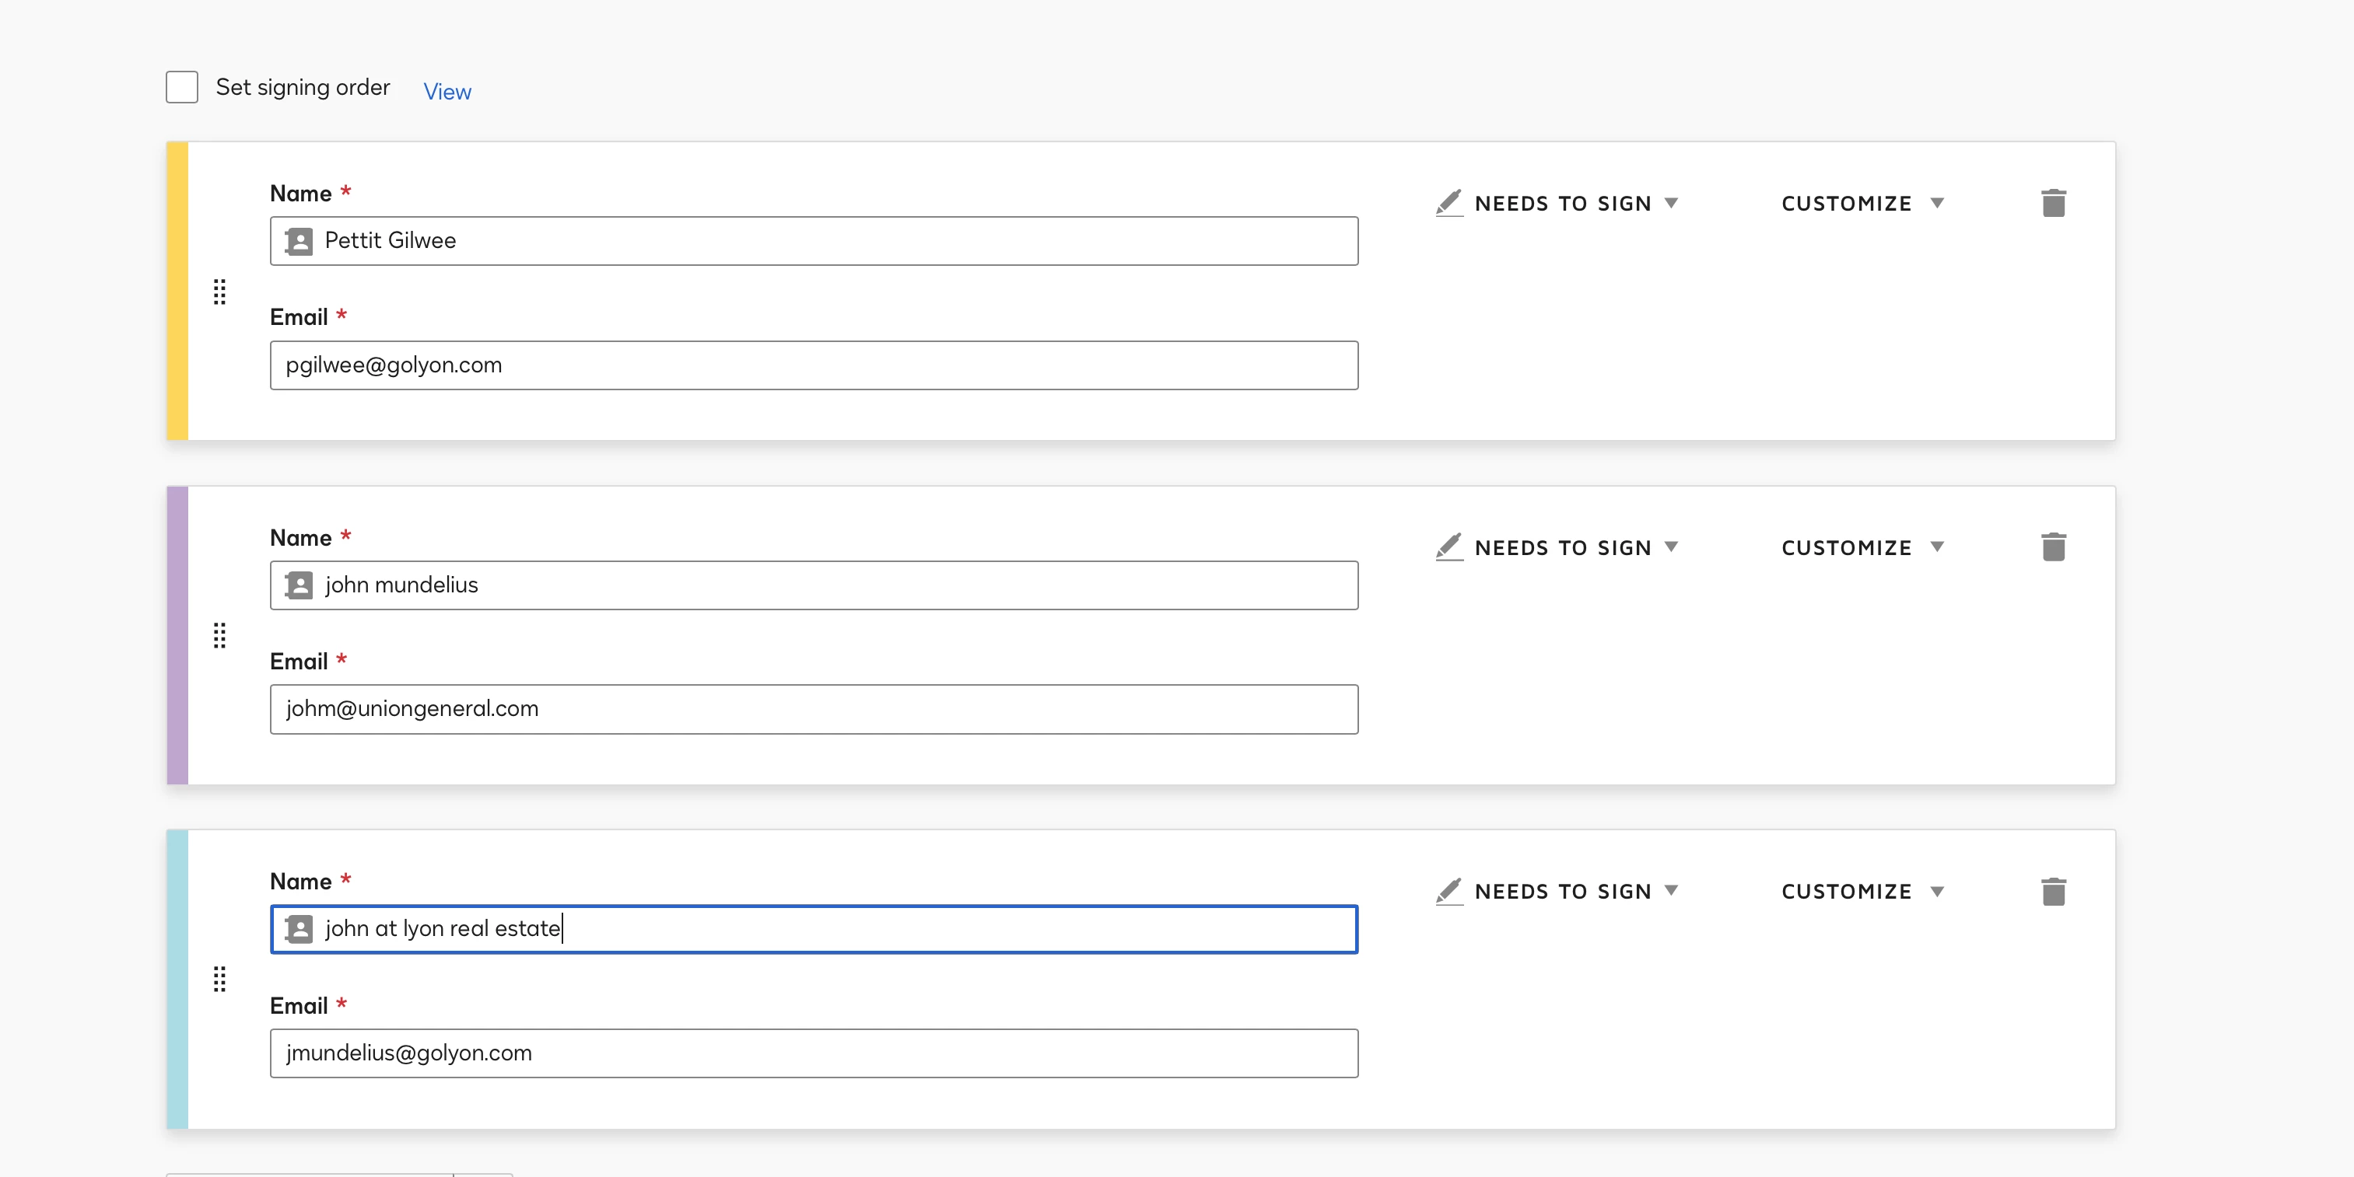Open address book icon in Pettit Gilwee name field
This screenshot has width=2354, height=1177.
coord(299,241)
